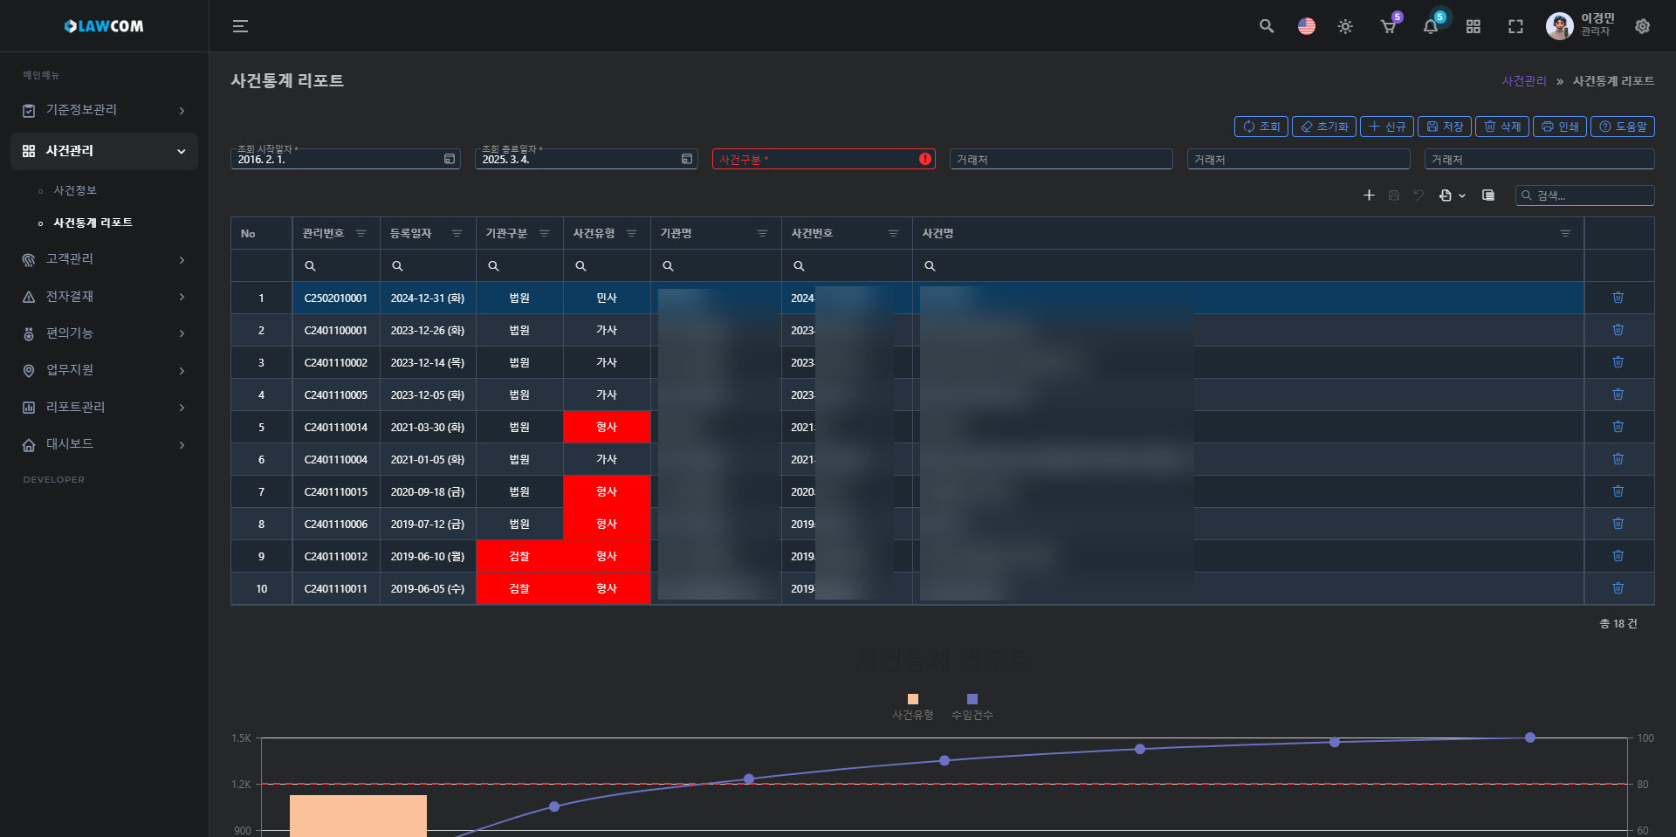Click the 조회 button

tap(1260, 127)
